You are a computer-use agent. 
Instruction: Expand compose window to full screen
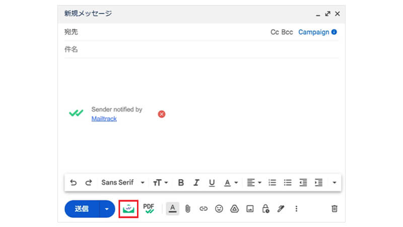click(x=327, y=14)
